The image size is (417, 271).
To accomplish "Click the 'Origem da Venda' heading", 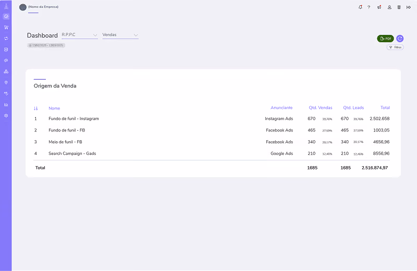I will [x=55, y=86].
